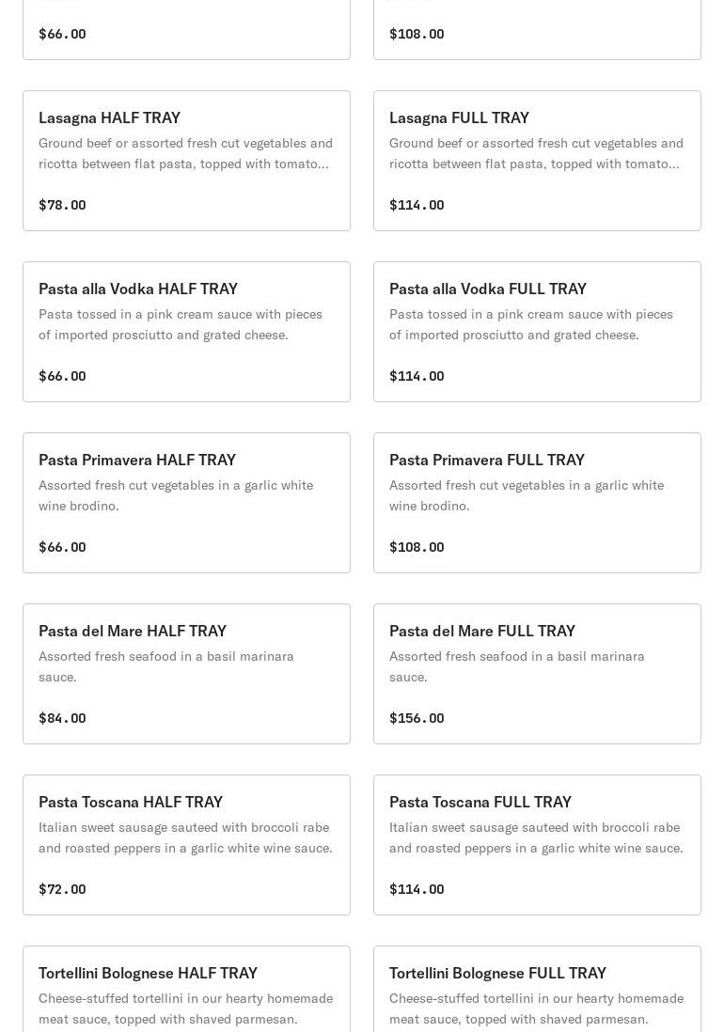Viewport: 724px width, 1032px height.
Task: Click Pasta Toscana FULL TRAY description text
Action: pyautogui.click(x=536, y=837)
